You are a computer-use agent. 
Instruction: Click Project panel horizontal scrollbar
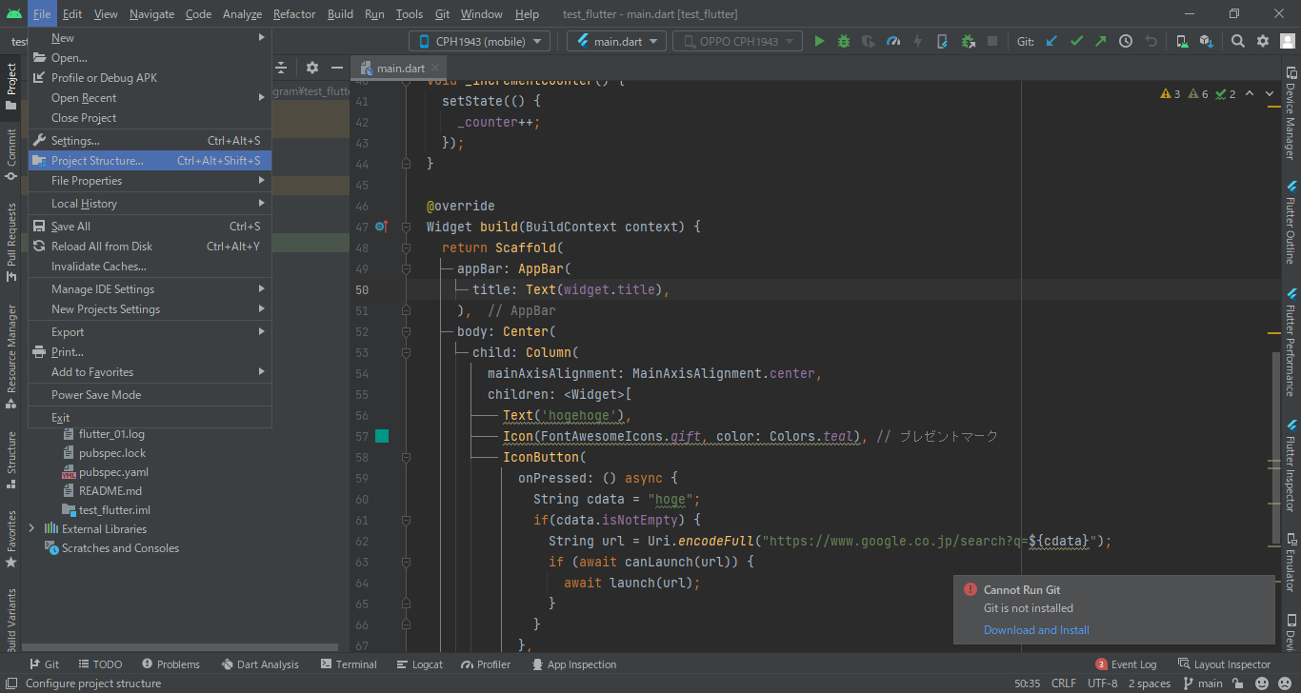tap(179, 647)
